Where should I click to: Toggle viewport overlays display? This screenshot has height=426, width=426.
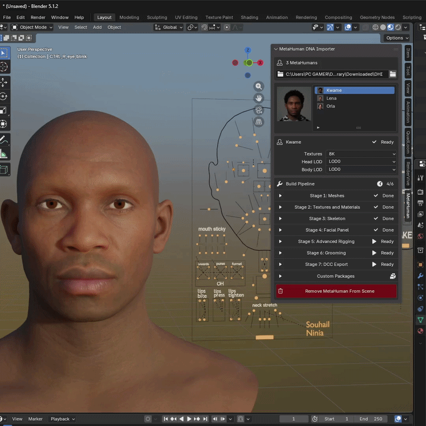click(348, 27)
